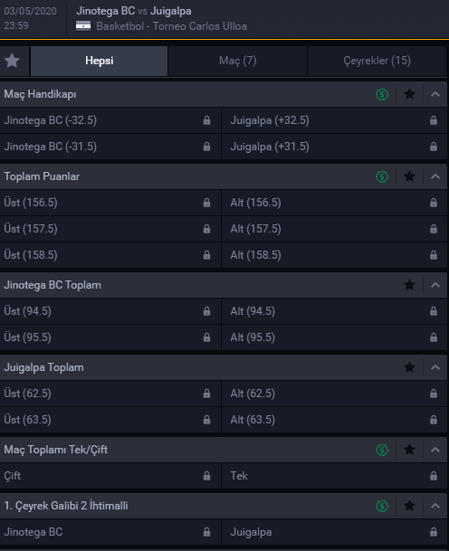449x551 pixels.
Task: Click the favorites star beside the Hepsi tab
Action: 12,61
